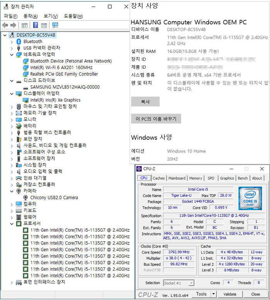Select the Intel Iris Xe Graphics device

click(55, 100)
